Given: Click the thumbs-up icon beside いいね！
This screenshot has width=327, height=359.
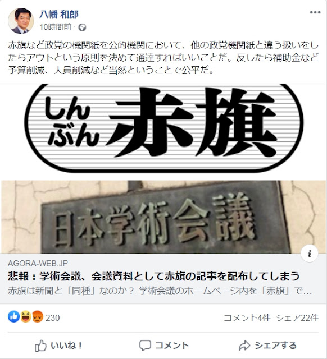Looking at the screenshot, I should pos(40,346).
